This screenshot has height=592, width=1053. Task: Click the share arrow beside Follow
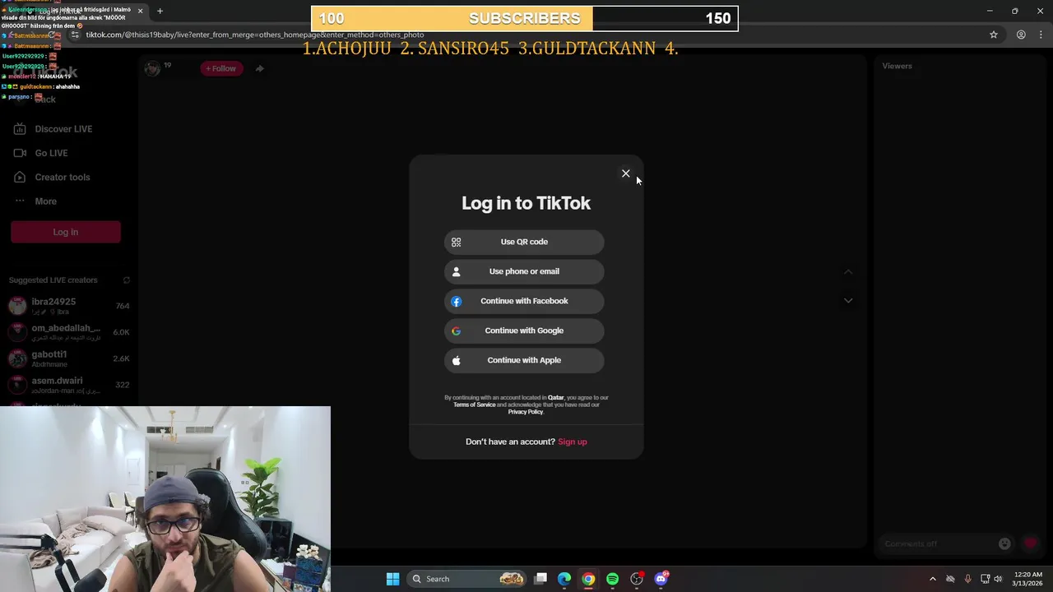tap(259, 68)
